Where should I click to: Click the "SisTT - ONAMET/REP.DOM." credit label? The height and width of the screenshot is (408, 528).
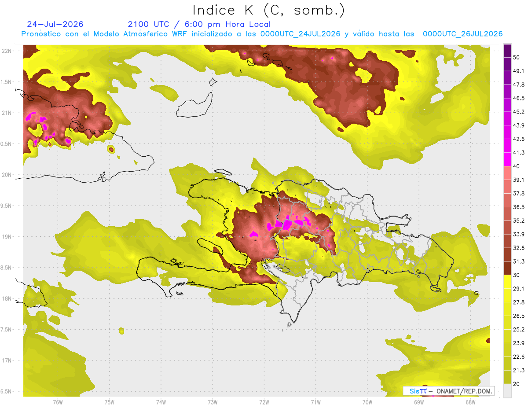tap(449, 391)
